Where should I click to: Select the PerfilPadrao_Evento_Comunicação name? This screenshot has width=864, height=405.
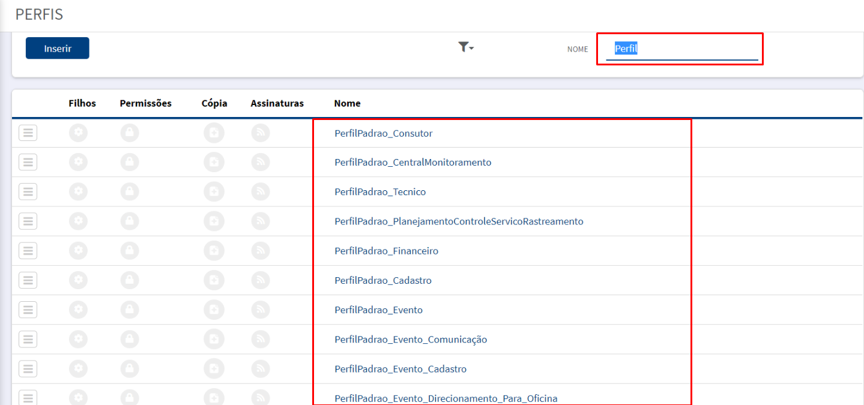point(411,340)
